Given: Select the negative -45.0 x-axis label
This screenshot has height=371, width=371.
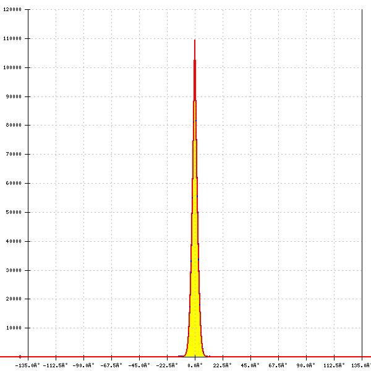Looking at the screenshot, I should click(x=139, y=365).
